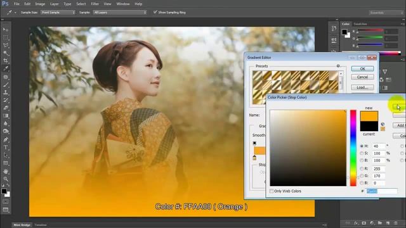
Task: Click layer effects fx icon
Action: tap(356, 223)
